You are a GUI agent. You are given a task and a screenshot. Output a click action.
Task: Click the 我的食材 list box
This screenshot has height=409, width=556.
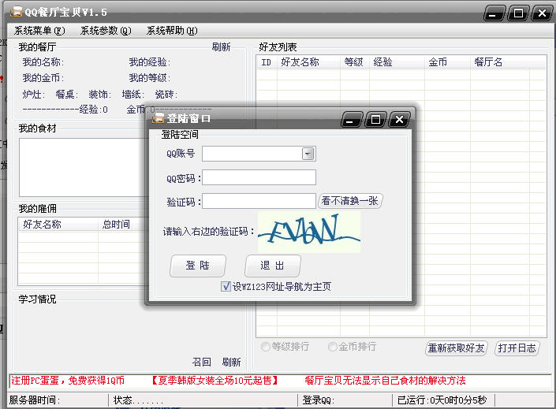84,167
